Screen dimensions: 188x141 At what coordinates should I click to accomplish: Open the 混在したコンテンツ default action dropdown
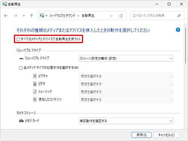pos(126,100)
